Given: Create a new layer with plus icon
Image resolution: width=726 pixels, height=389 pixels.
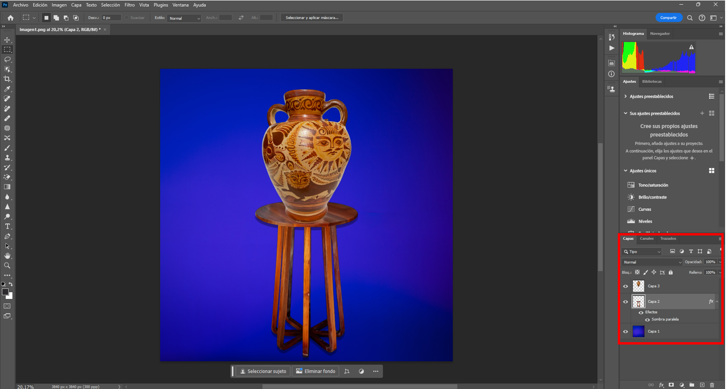Looking at the screenshot, I should tap(702, 385).
